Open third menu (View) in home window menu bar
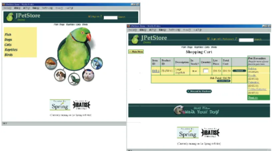The width and height of the screenshot is (272, 151). [x=26, y=8]
